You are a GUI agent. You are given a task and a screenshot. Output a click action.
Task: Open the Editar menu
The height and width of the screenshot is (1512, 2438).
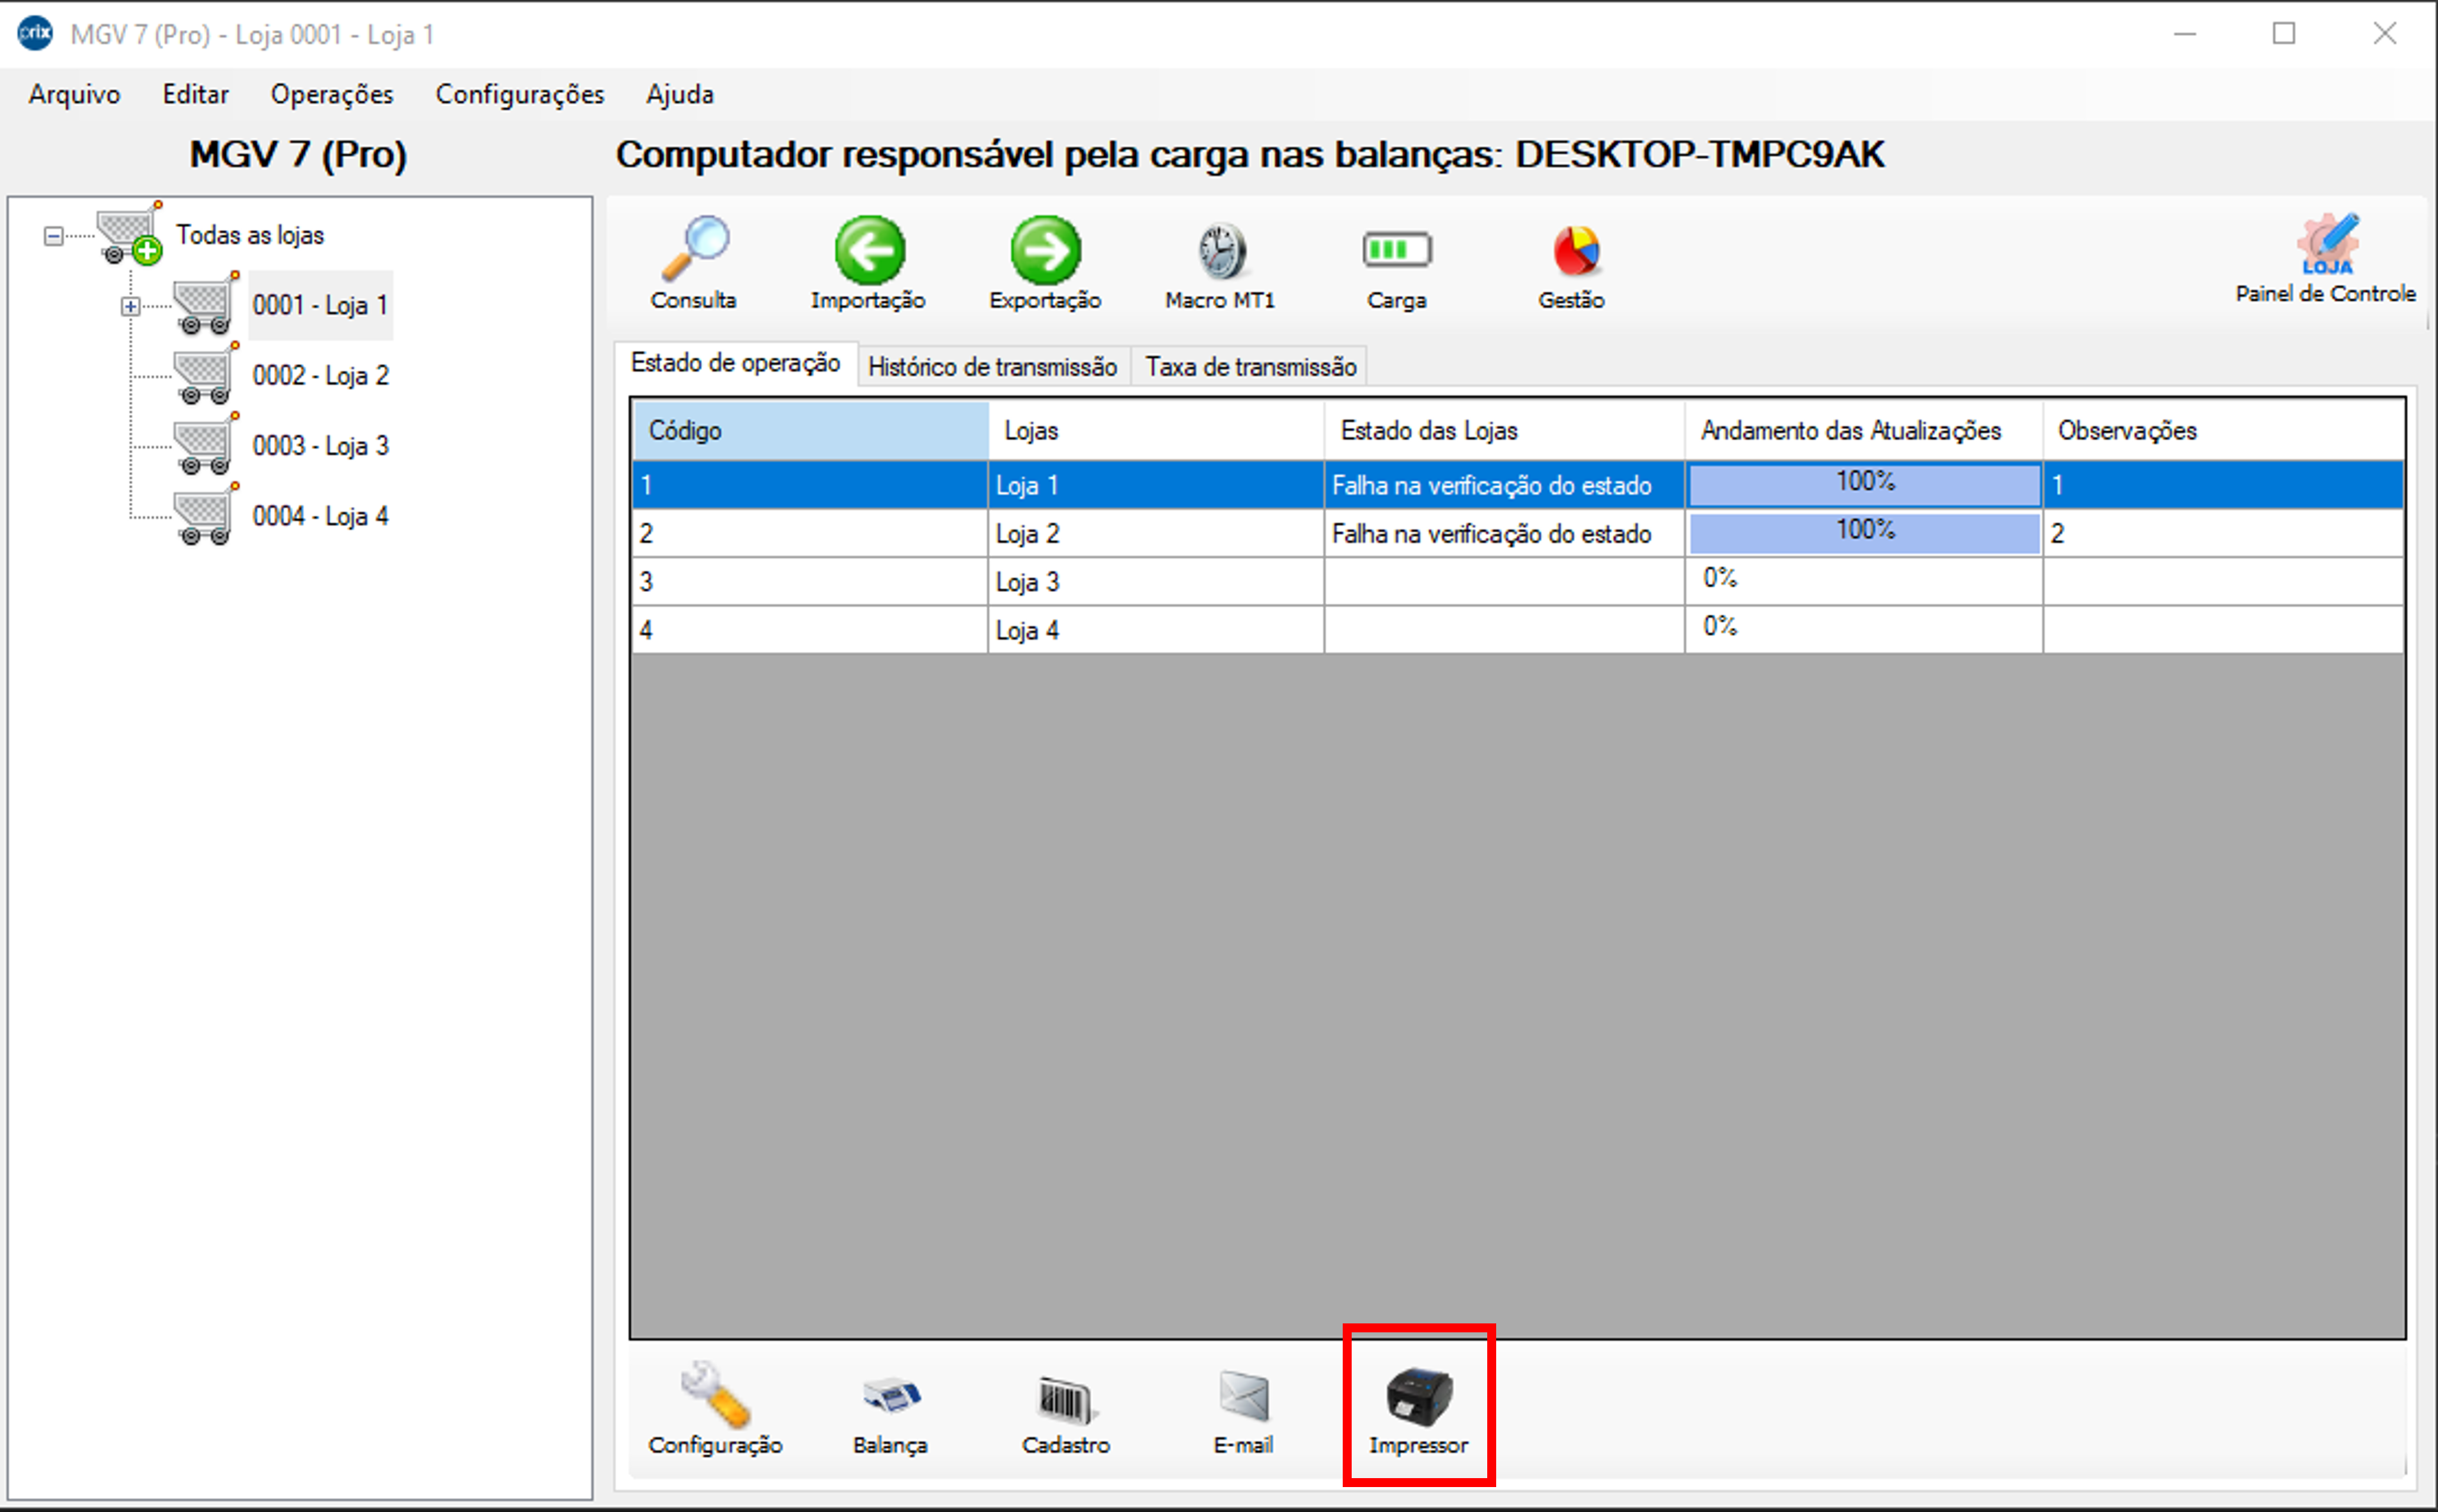tap(196, 94)
